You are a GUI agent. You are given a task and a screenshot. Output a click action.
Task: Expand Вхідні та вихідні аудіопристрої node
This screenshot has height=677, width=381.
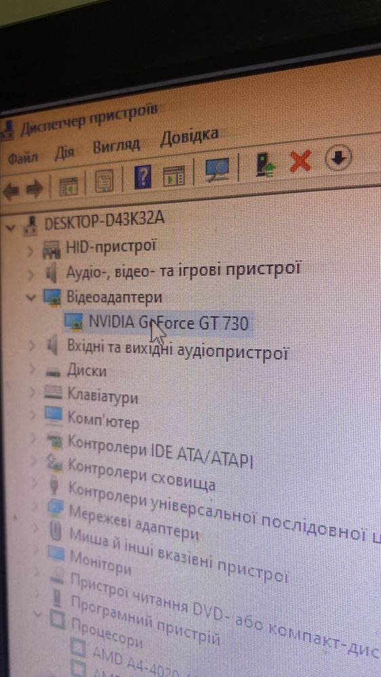[31, 345]
